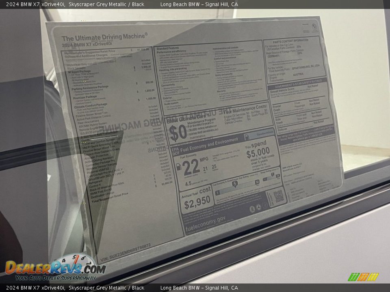Screen dimensions: 390x292
Task: Click the "Fuel Economy and Environment" header
Action: 209,145
